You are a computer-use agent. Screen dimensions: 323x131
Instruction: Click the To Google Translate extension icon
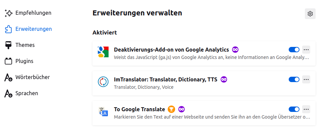(103, 112)
